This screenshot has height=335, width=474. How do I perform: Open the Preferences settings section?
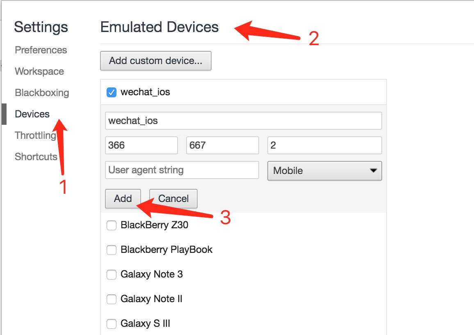click(x=41, y=50)
